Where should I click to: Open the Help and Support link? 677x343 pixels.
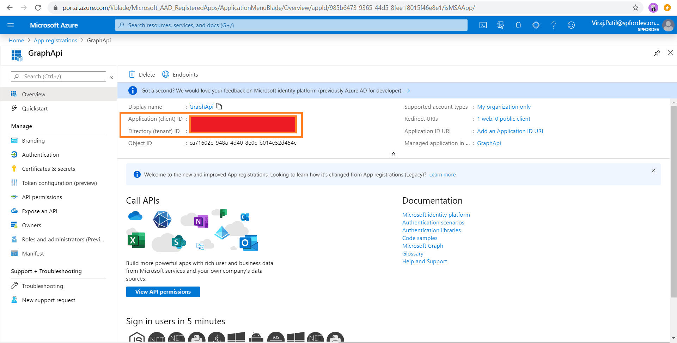click(x=425, y=261)
